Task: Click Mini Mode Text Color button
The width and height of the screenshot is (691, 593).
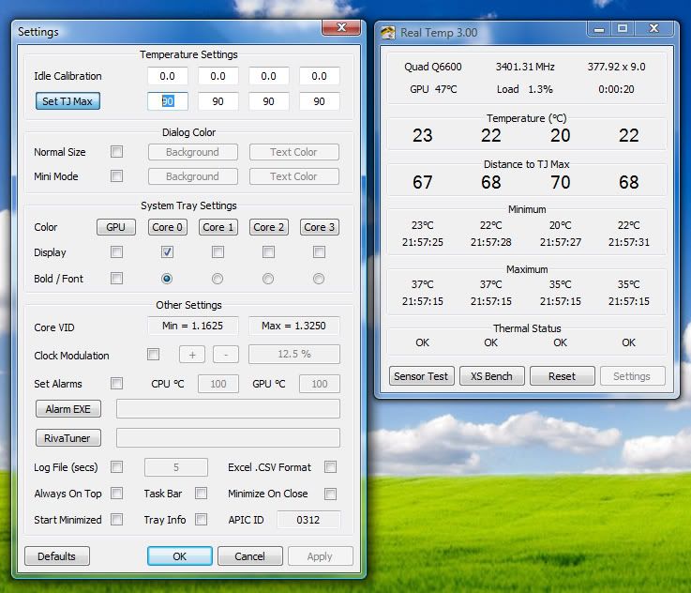Action: tap(294, 176)
